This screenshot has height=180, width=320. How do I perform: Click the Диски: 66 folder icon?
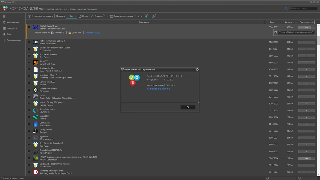click(70, 33)
